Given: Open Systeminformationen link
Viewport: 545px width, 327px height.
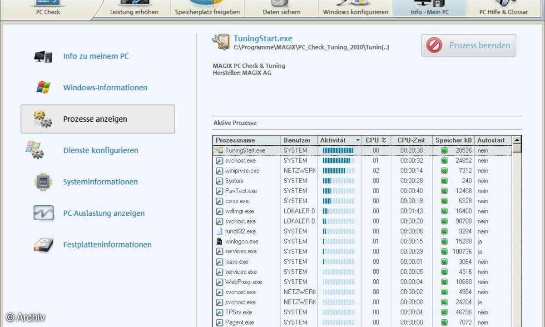Looking at the screenshot, I should tap(100, 182).
